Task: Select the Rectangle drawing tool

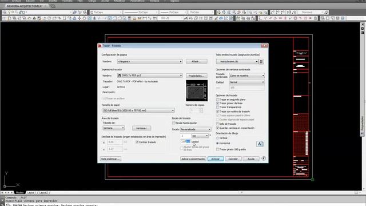Action: tap(54, 18)
